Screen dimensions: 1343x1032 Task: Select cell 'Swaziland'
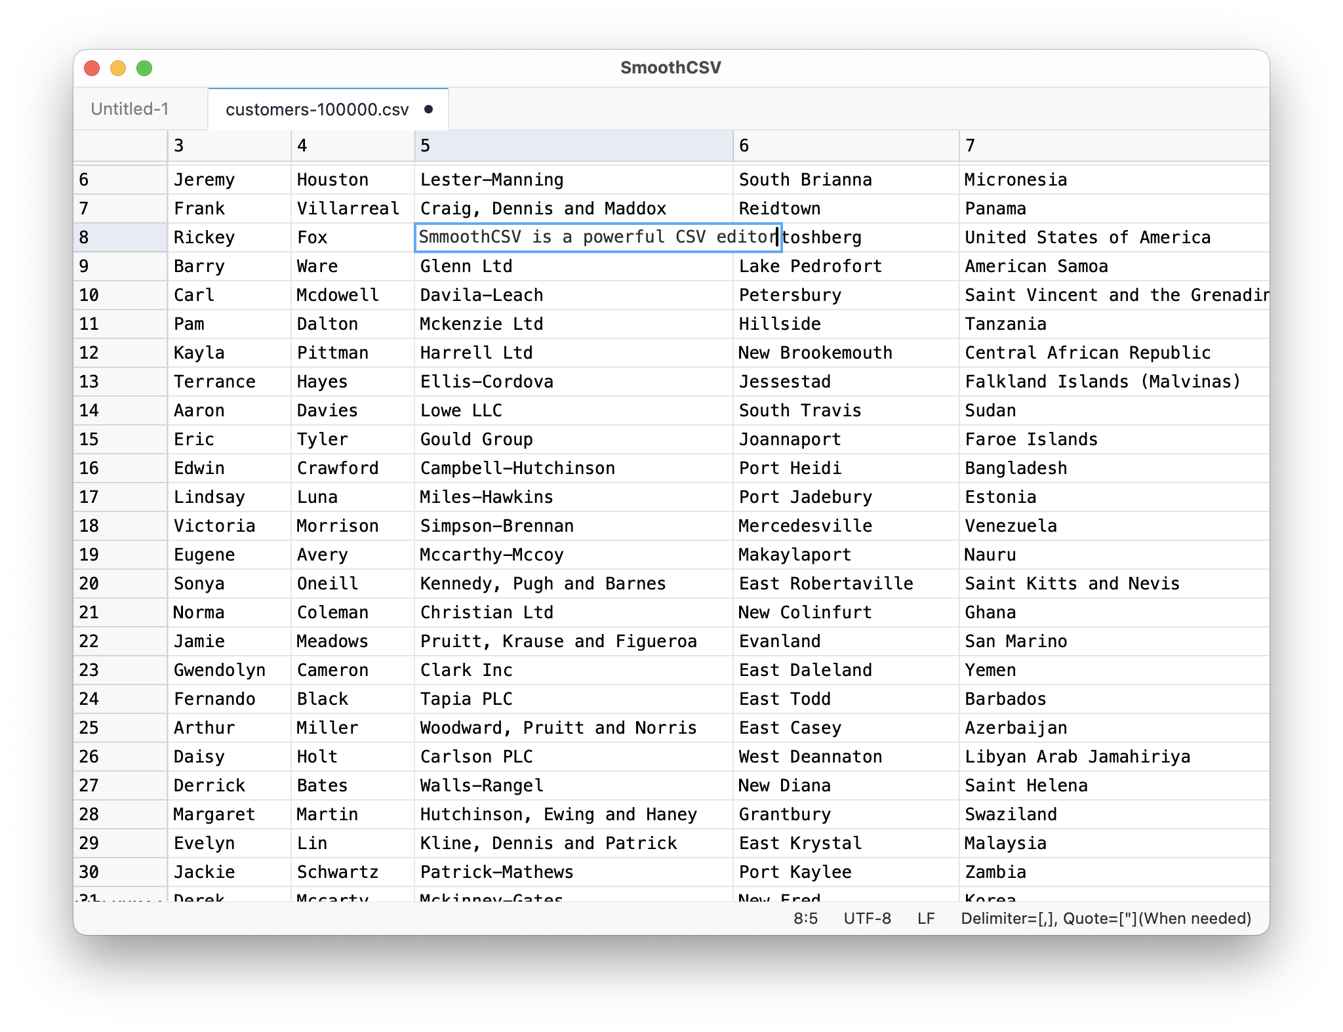1114,814
